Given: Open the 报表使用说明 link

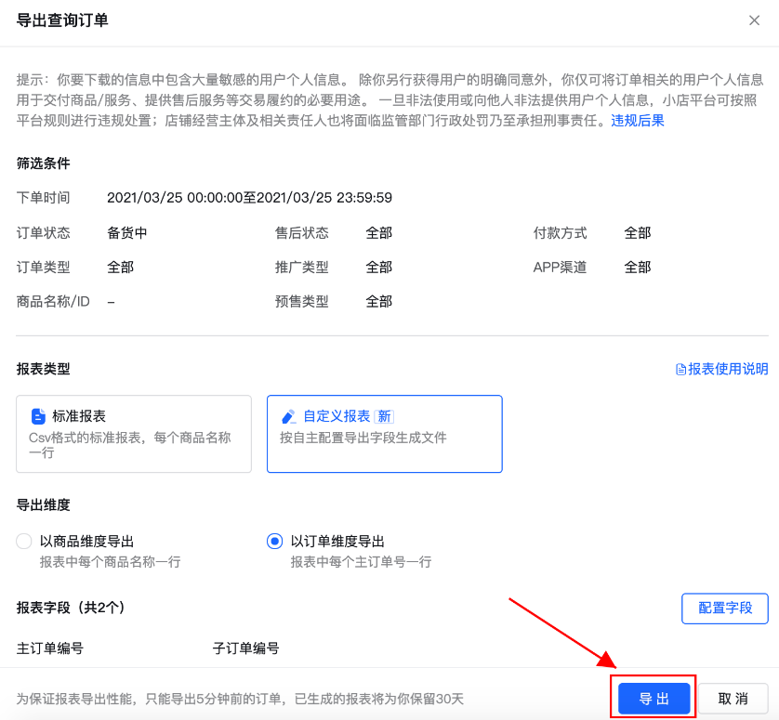Looking at the screenshot, I should [x=728, y=369].
